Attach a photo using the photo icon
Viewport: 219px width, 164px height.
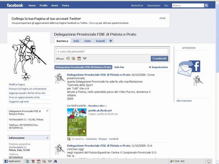[x=73, y=59]
